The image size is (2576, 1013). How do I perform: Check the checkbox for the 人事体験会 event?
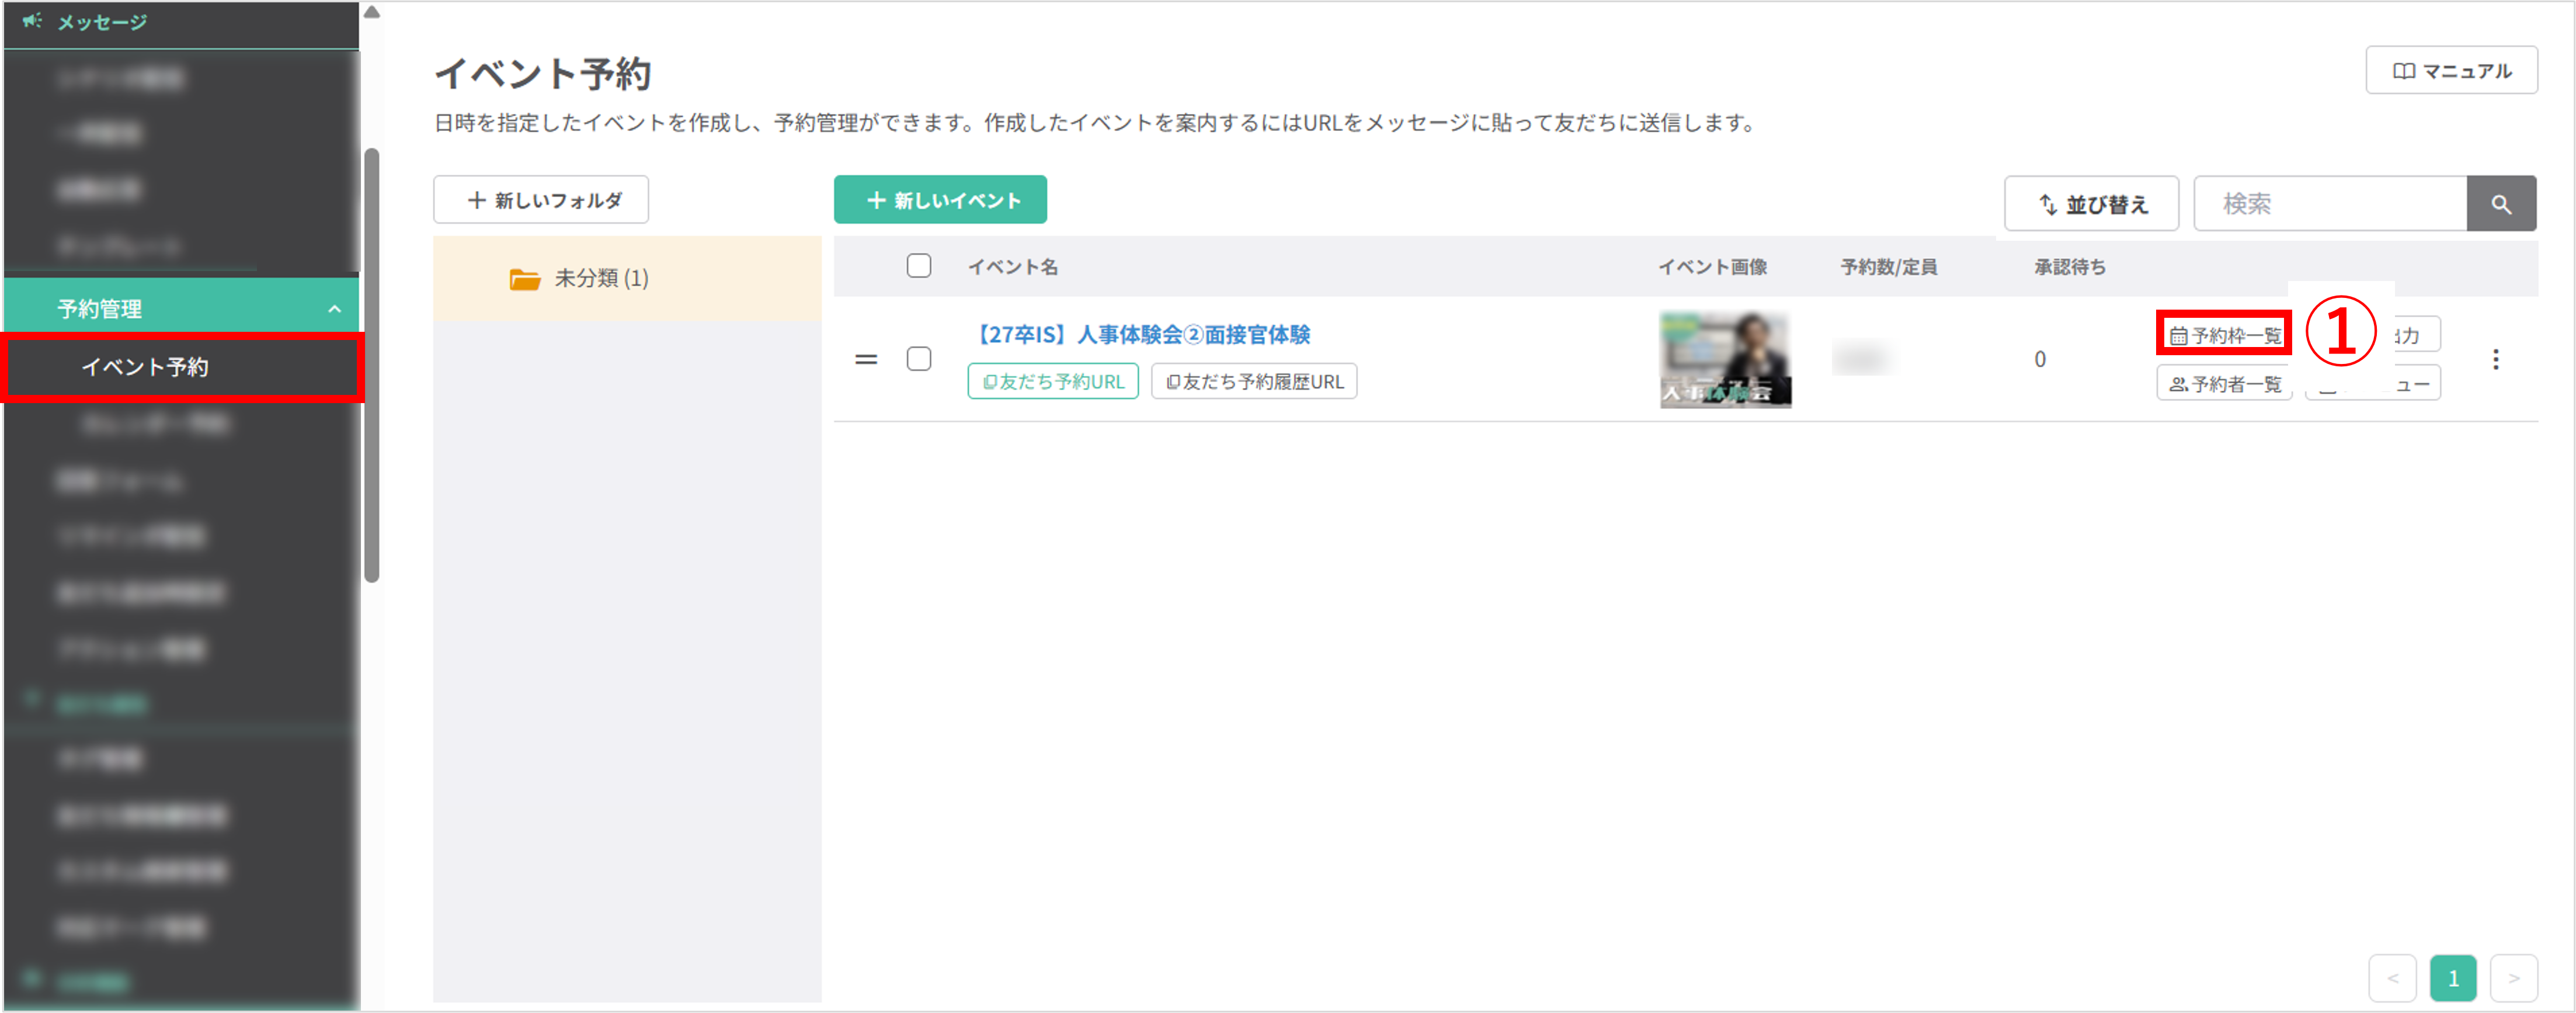pos(919,358)
